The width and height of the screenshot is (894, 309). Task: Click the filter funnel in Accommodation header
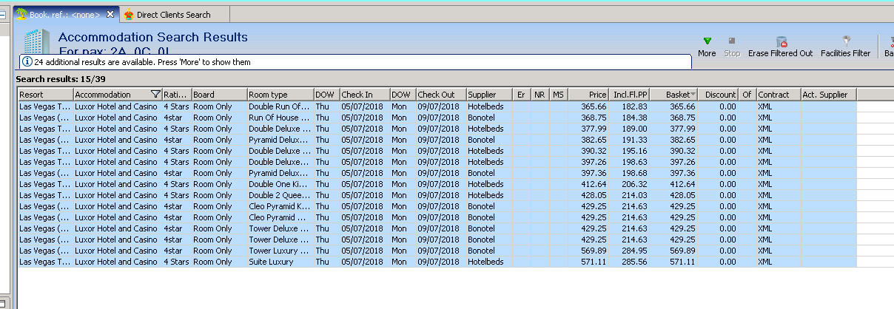tap(155, 95)
